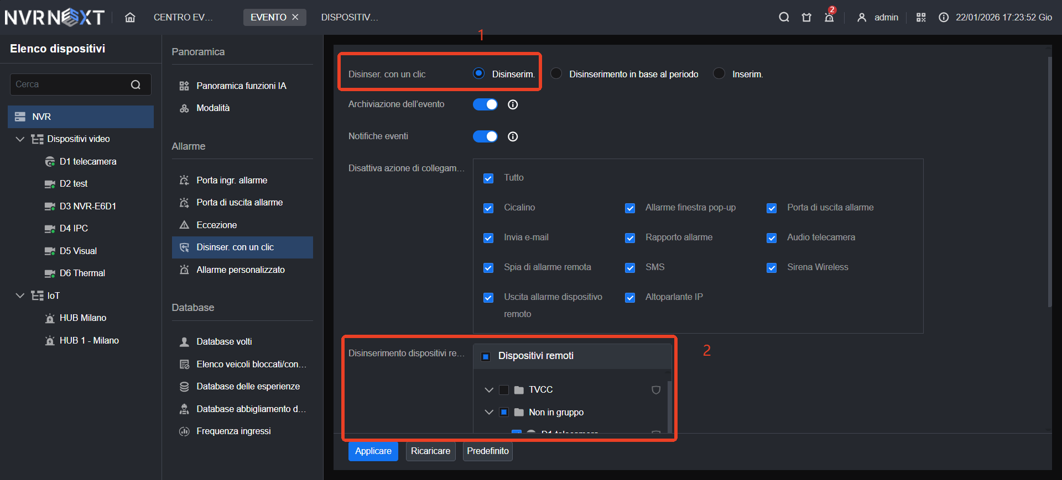Open the search magnifier in top bar
Image resolution: width=1062 pixels, height=480 pixels.
click(784, 17)
